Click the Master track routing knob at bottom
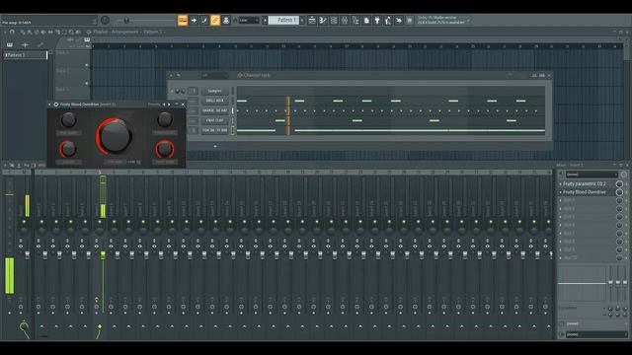The height and width of the screenshot is (355, 632). point(24,327)
